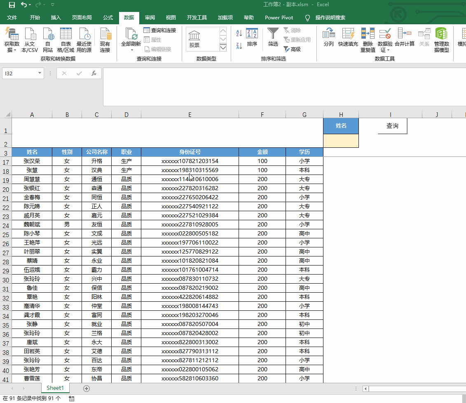Image resolution: width=466 pixels, height=403 pixels.
Task: Sort ascending A to Z
Action: click(x=239, y=33)
